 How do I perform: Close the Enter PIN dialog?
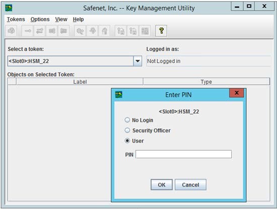(237, 93)
